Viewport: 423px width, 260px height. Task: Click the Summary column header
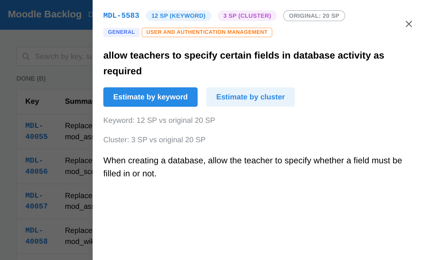(x=79, y=101)
